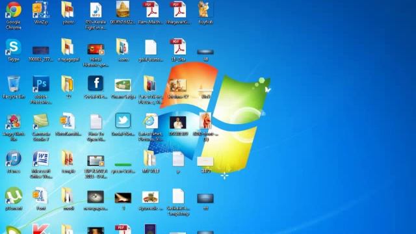Select the newspaper eye image file
Viewport: 416px width, 234px height.
(x=96, y=197)
